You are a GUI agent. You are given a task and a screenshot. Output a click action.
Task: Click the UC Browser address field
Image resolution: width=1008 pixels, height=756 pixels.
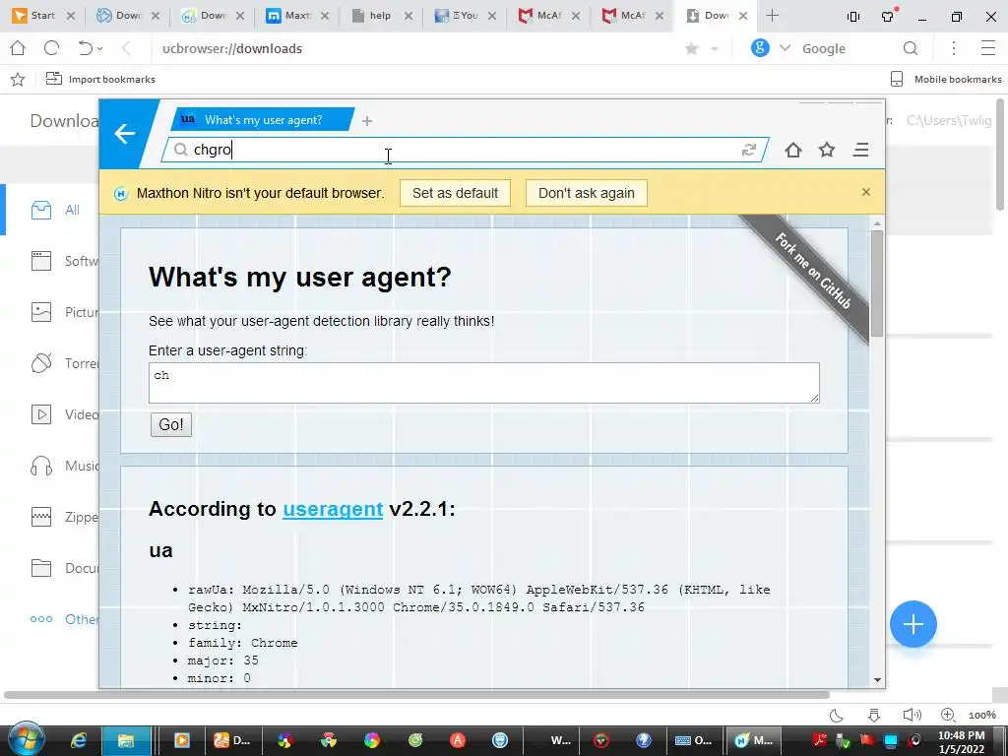[411, 48]
